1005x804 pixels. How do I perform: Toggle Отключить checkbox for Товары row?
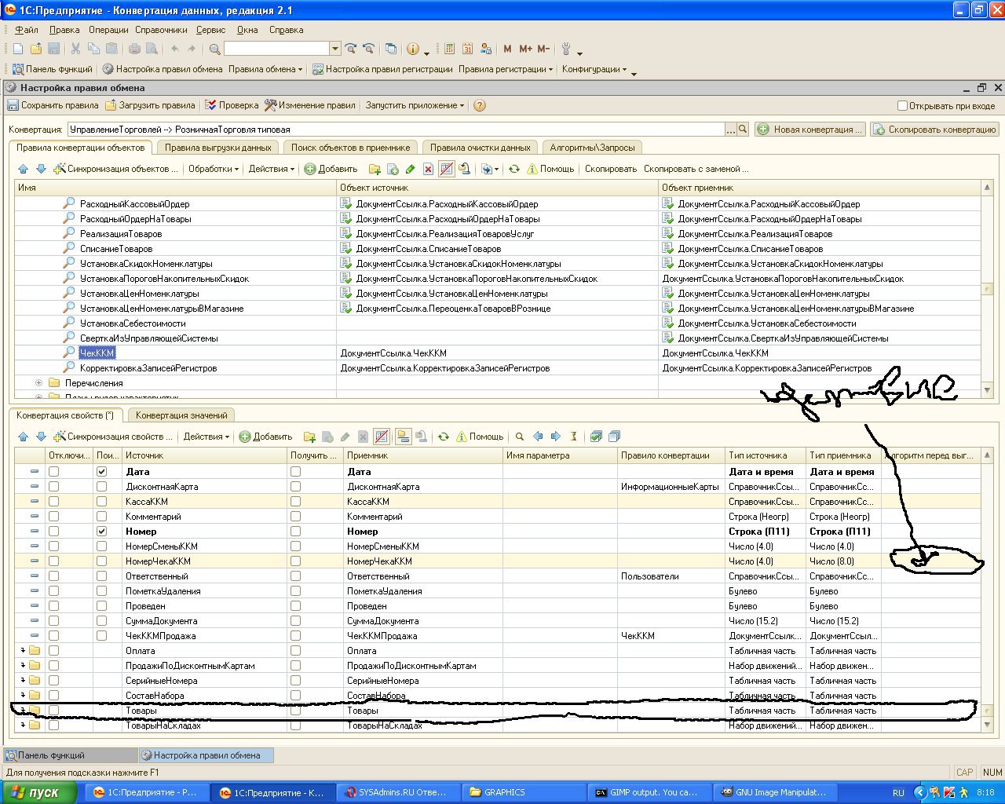[53, 711]
